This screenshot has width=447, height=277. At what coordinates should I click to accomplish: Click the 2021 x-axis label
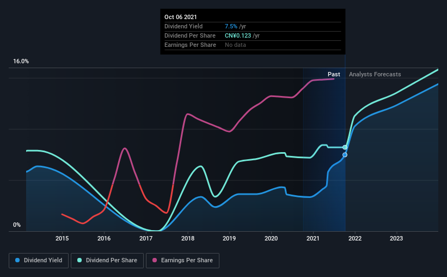click(313, 238)
